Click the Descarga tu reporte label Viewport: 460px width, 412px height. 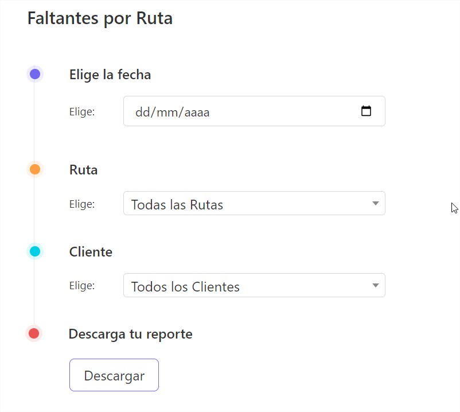pyautogui.click(x=130, y=333)
